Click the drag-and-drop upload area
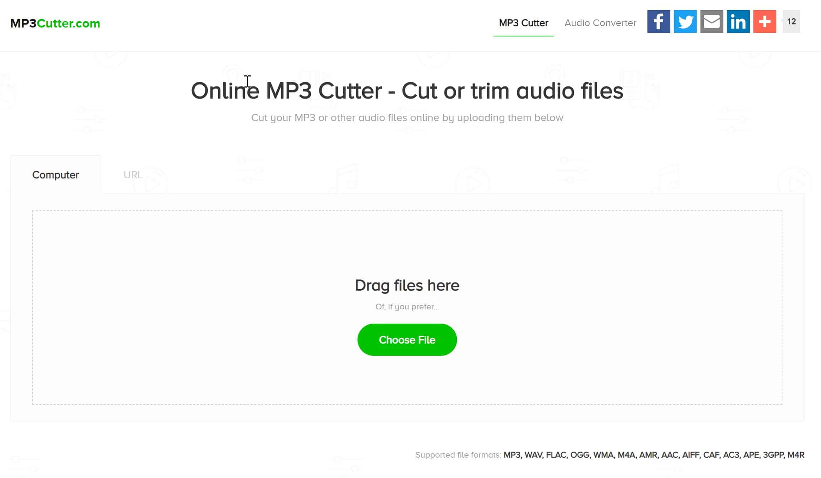The height and width of the screenshot is (478, 821). tap(407, 307)
